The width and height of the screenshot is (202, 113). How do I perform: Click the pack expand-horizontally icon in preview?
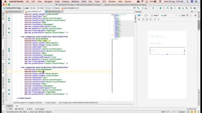pos(155,19)
